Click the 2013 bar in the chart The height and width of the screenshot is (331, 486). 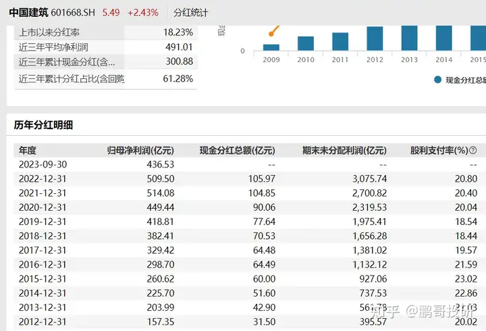[x=410, y=38]
